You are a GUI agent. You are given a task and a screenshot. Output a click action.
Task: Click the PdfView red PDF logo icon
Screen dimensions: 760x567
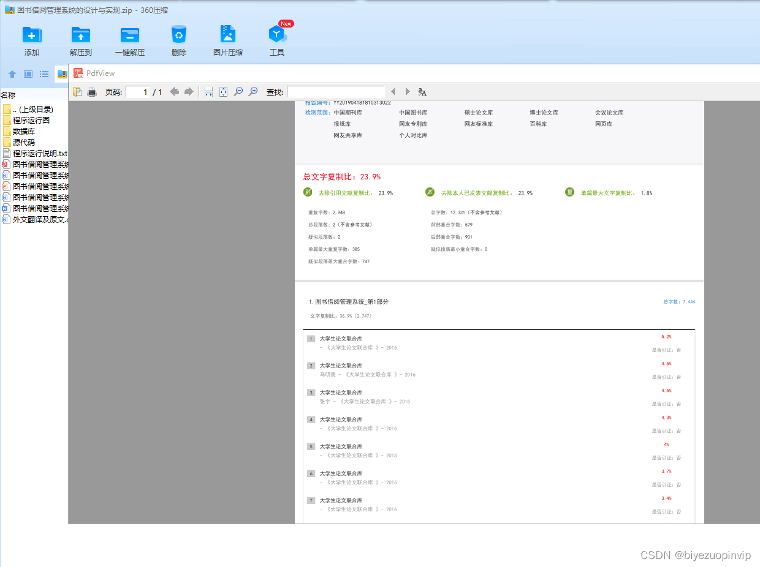[x=78, y=73]
